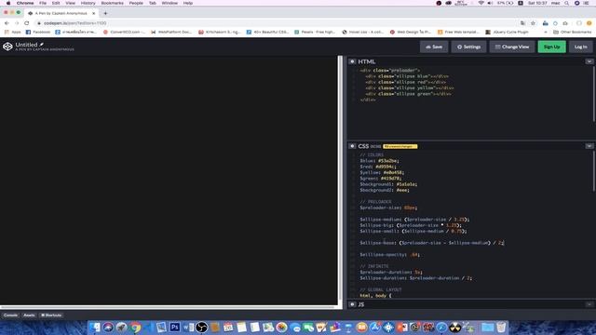Screen dimensions: 596x335
Task: Open the Edit menu
Action: 56,3
